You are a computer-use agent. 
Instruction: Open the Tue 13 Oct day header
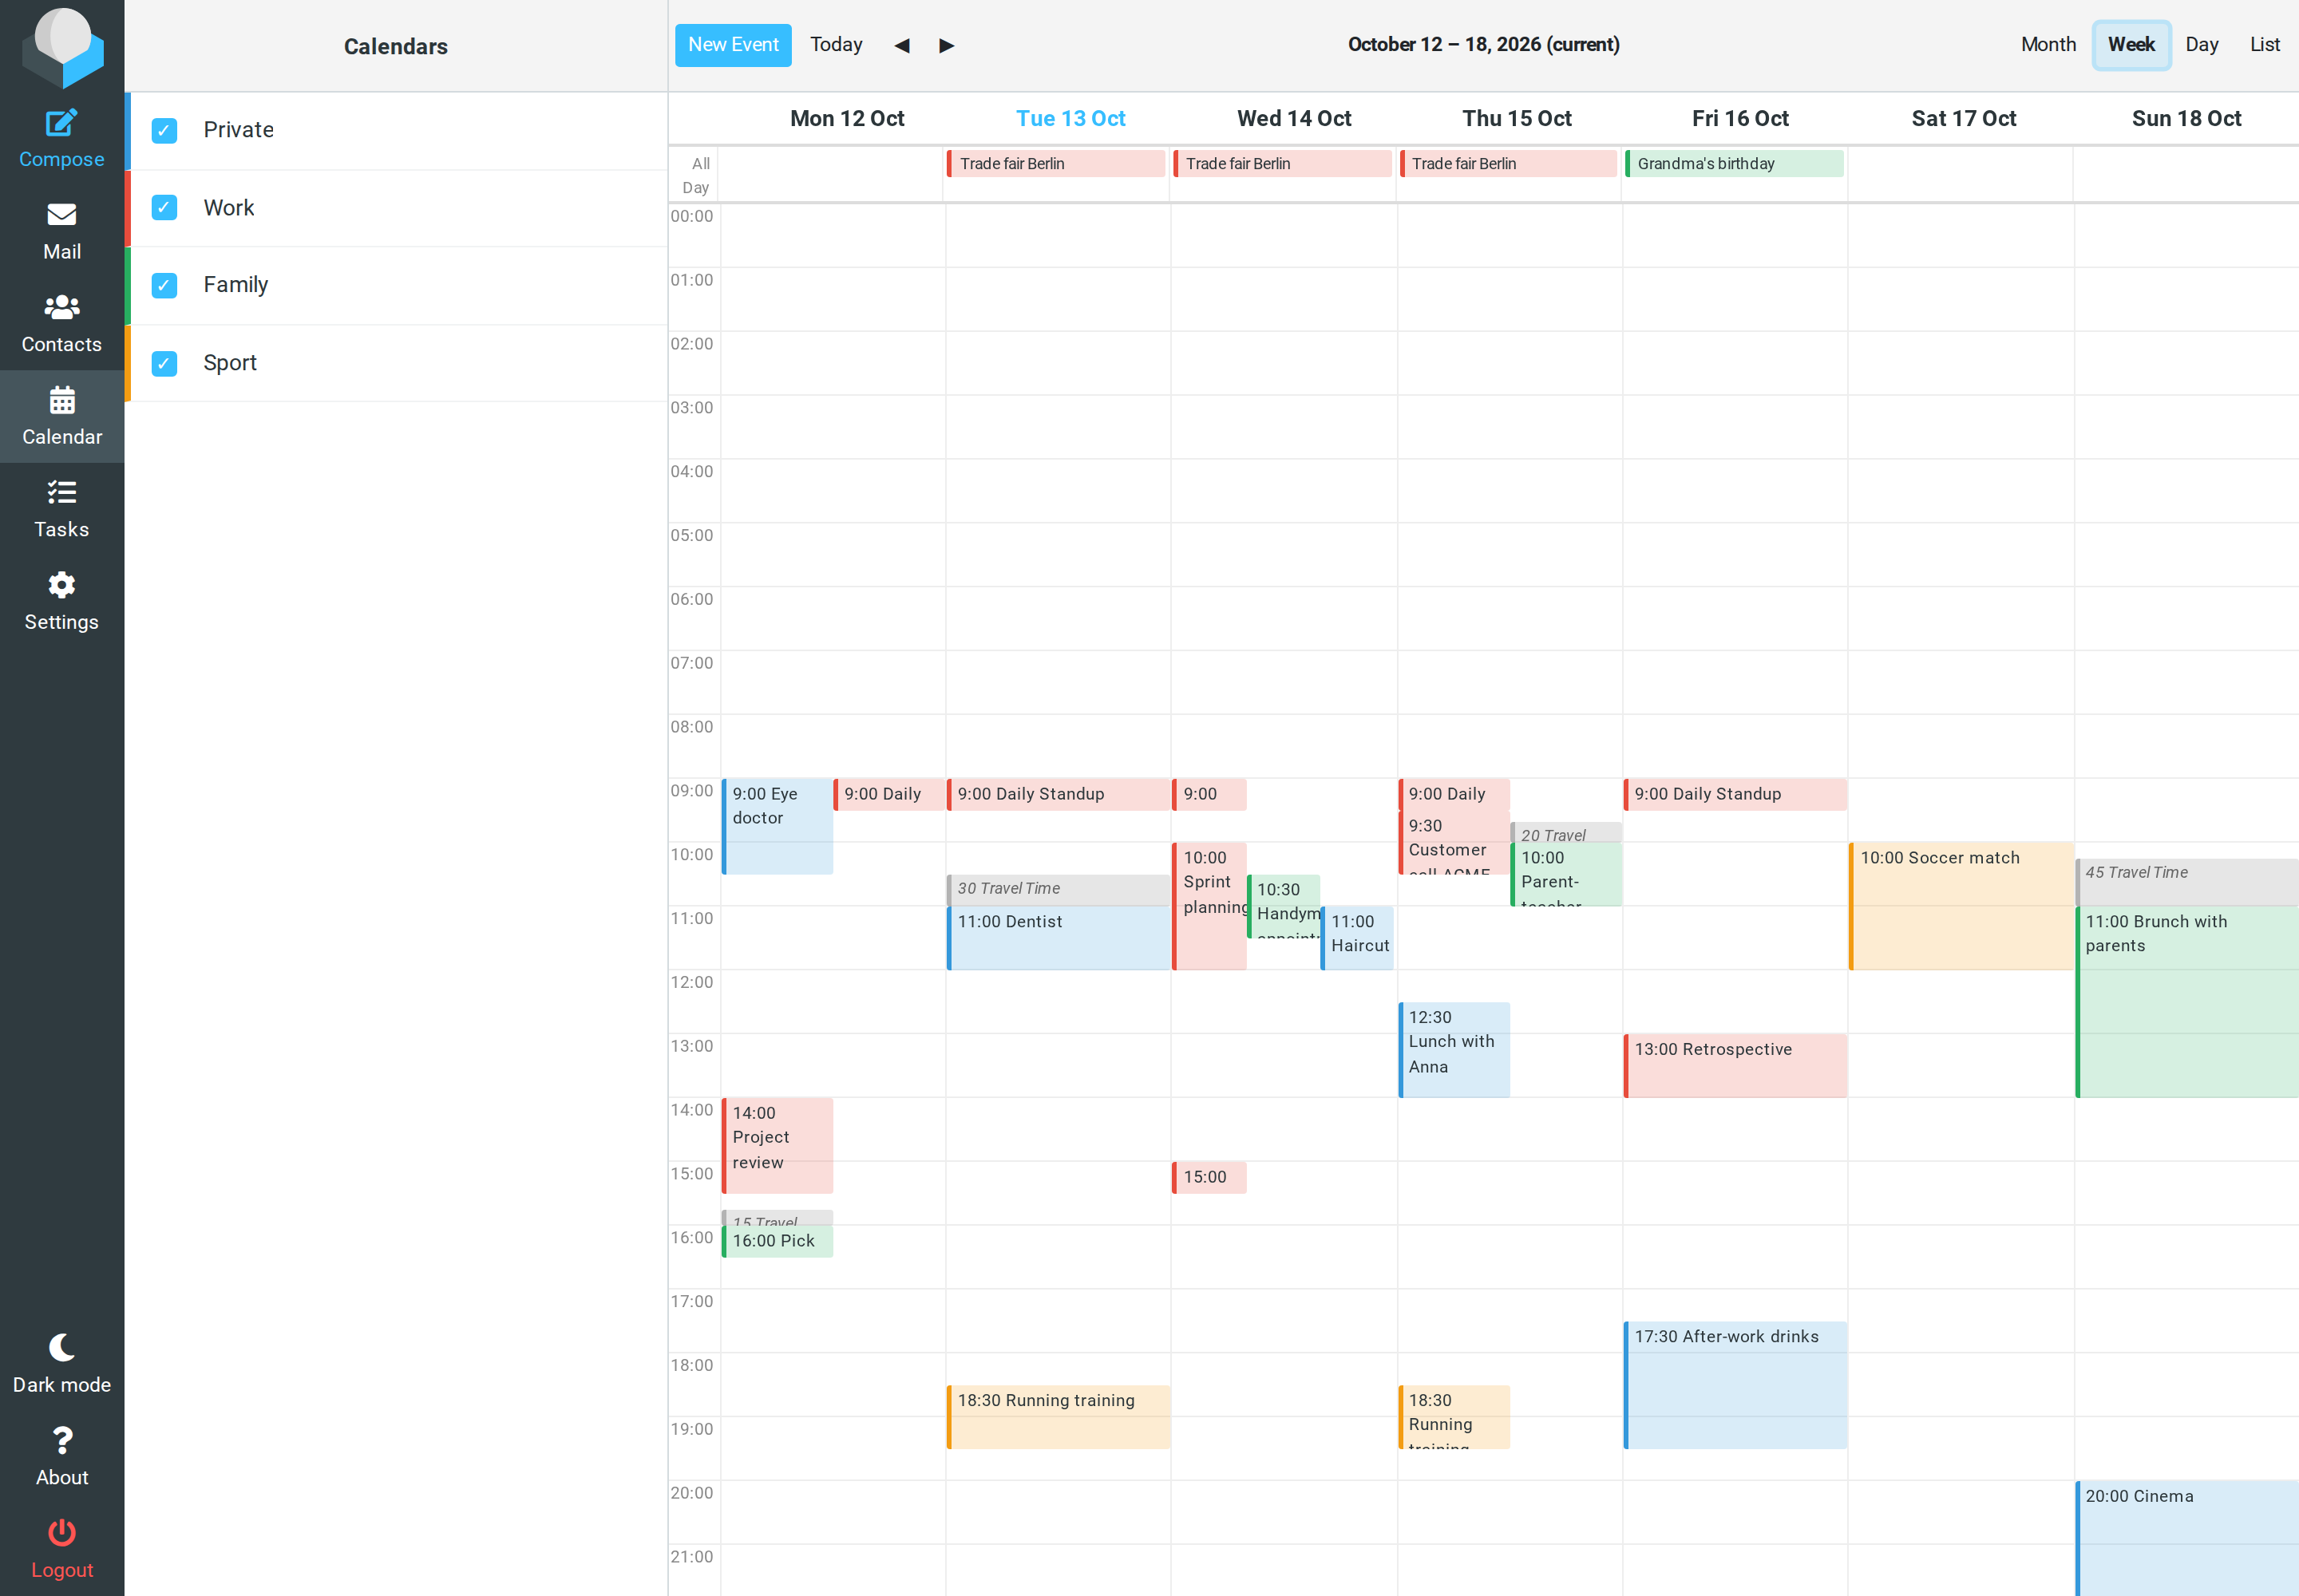point(1070,118)
